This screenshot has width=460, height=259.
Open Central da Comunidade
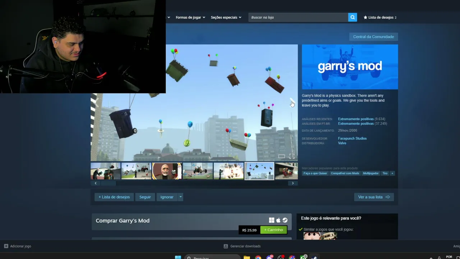[373, 37]
